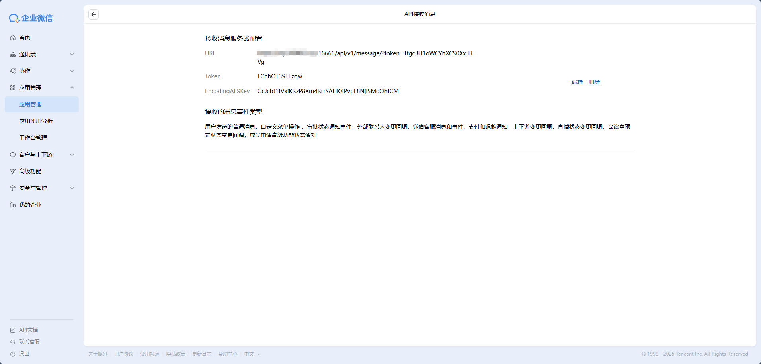Collapse the 应用管理 section chevron

click(72, 88)
